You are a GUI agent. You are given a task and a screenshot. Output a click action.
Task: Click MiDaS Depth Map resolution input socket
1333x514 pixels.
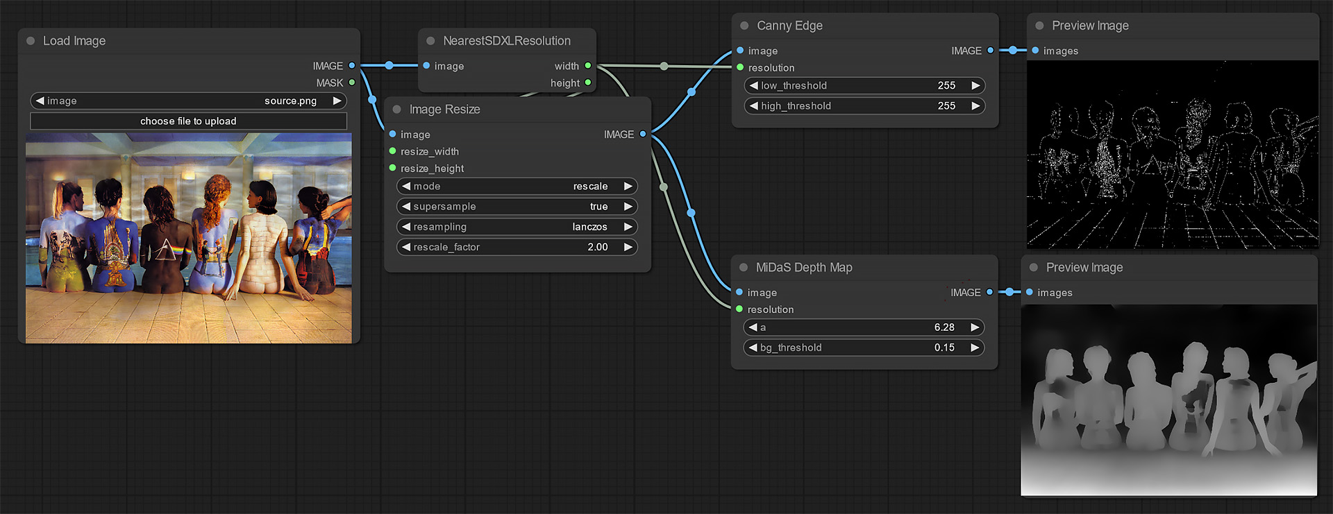point(739,309)
